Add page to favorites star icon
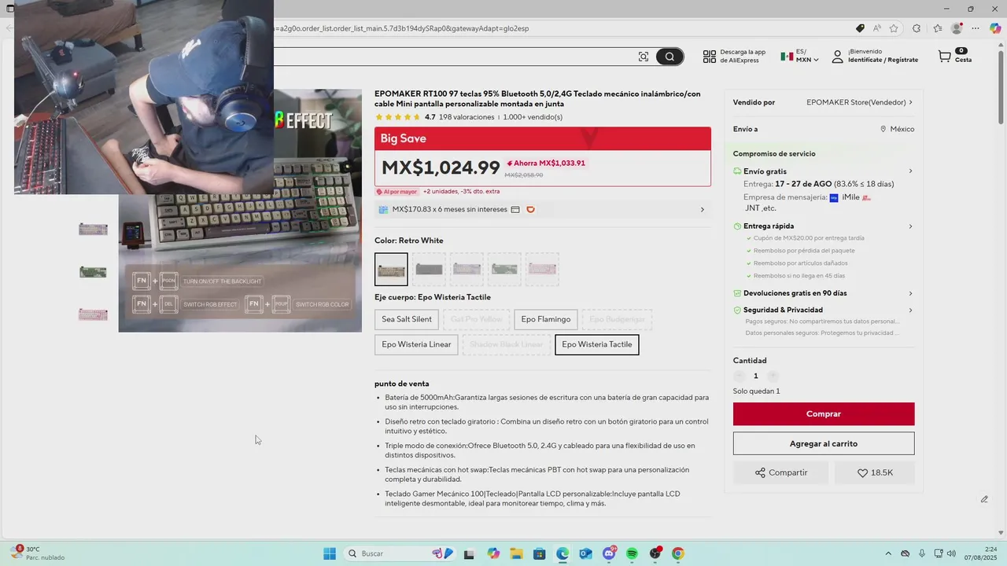1007x566 pixels. pos(894,28)
